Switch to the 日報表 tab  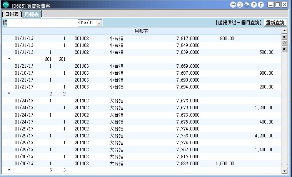click(12, 14)
